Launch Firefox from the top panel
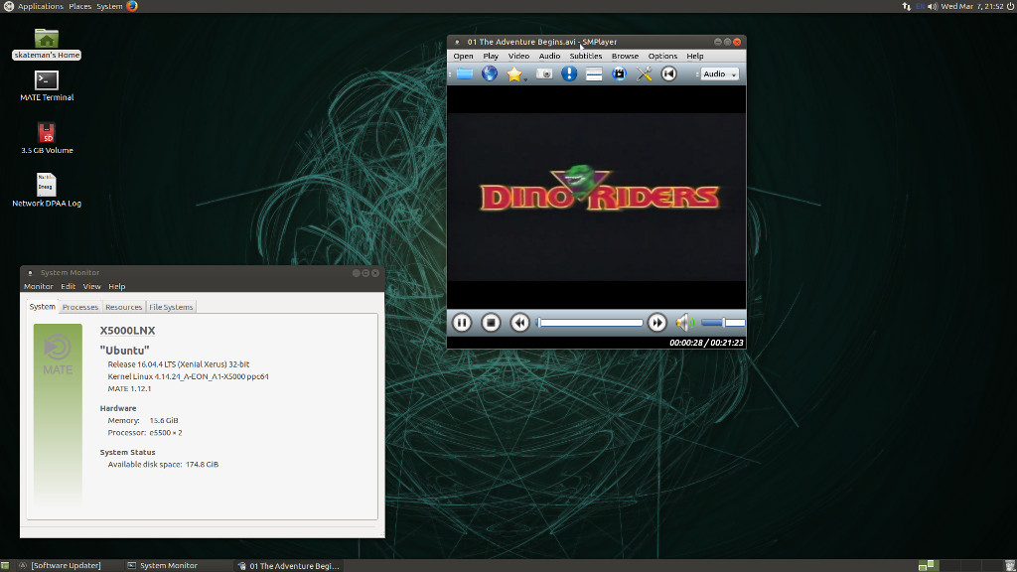Viewport: 1017px width, 572px height. tap(132, 6)
